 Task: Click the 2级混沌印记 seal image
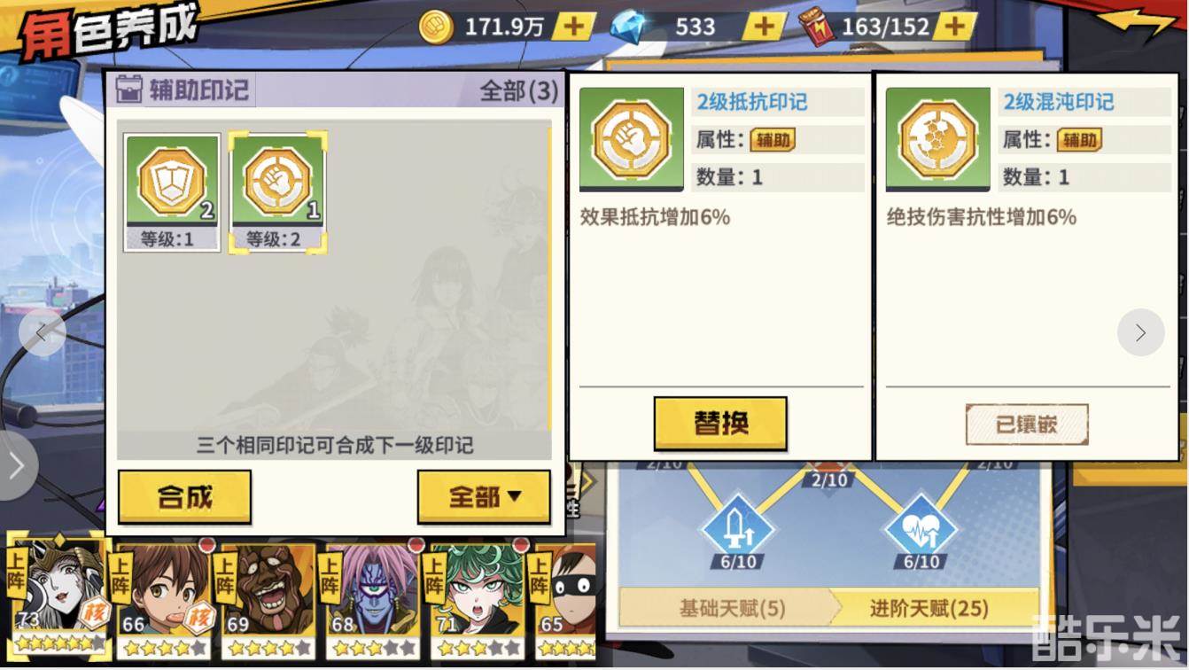[x=938, y=139]
